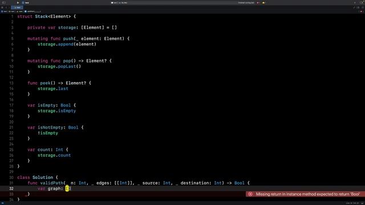Click the yellow warning indicator in toolbar
The width and height of the screenshot is (365, 205).
tap(263, 3)
